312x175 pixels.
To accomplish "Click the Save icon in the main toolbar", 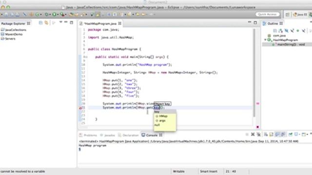I will 6,15.
